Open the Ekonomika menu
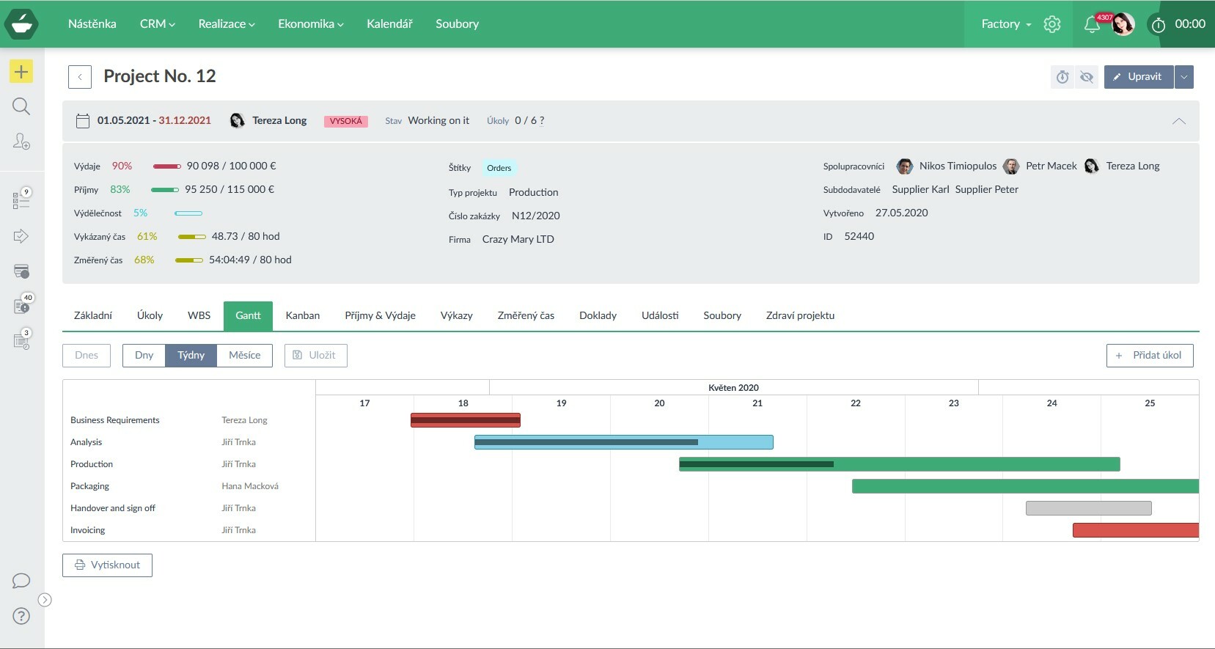Screen dimensions: 1215x649 [x=310, y=24]
